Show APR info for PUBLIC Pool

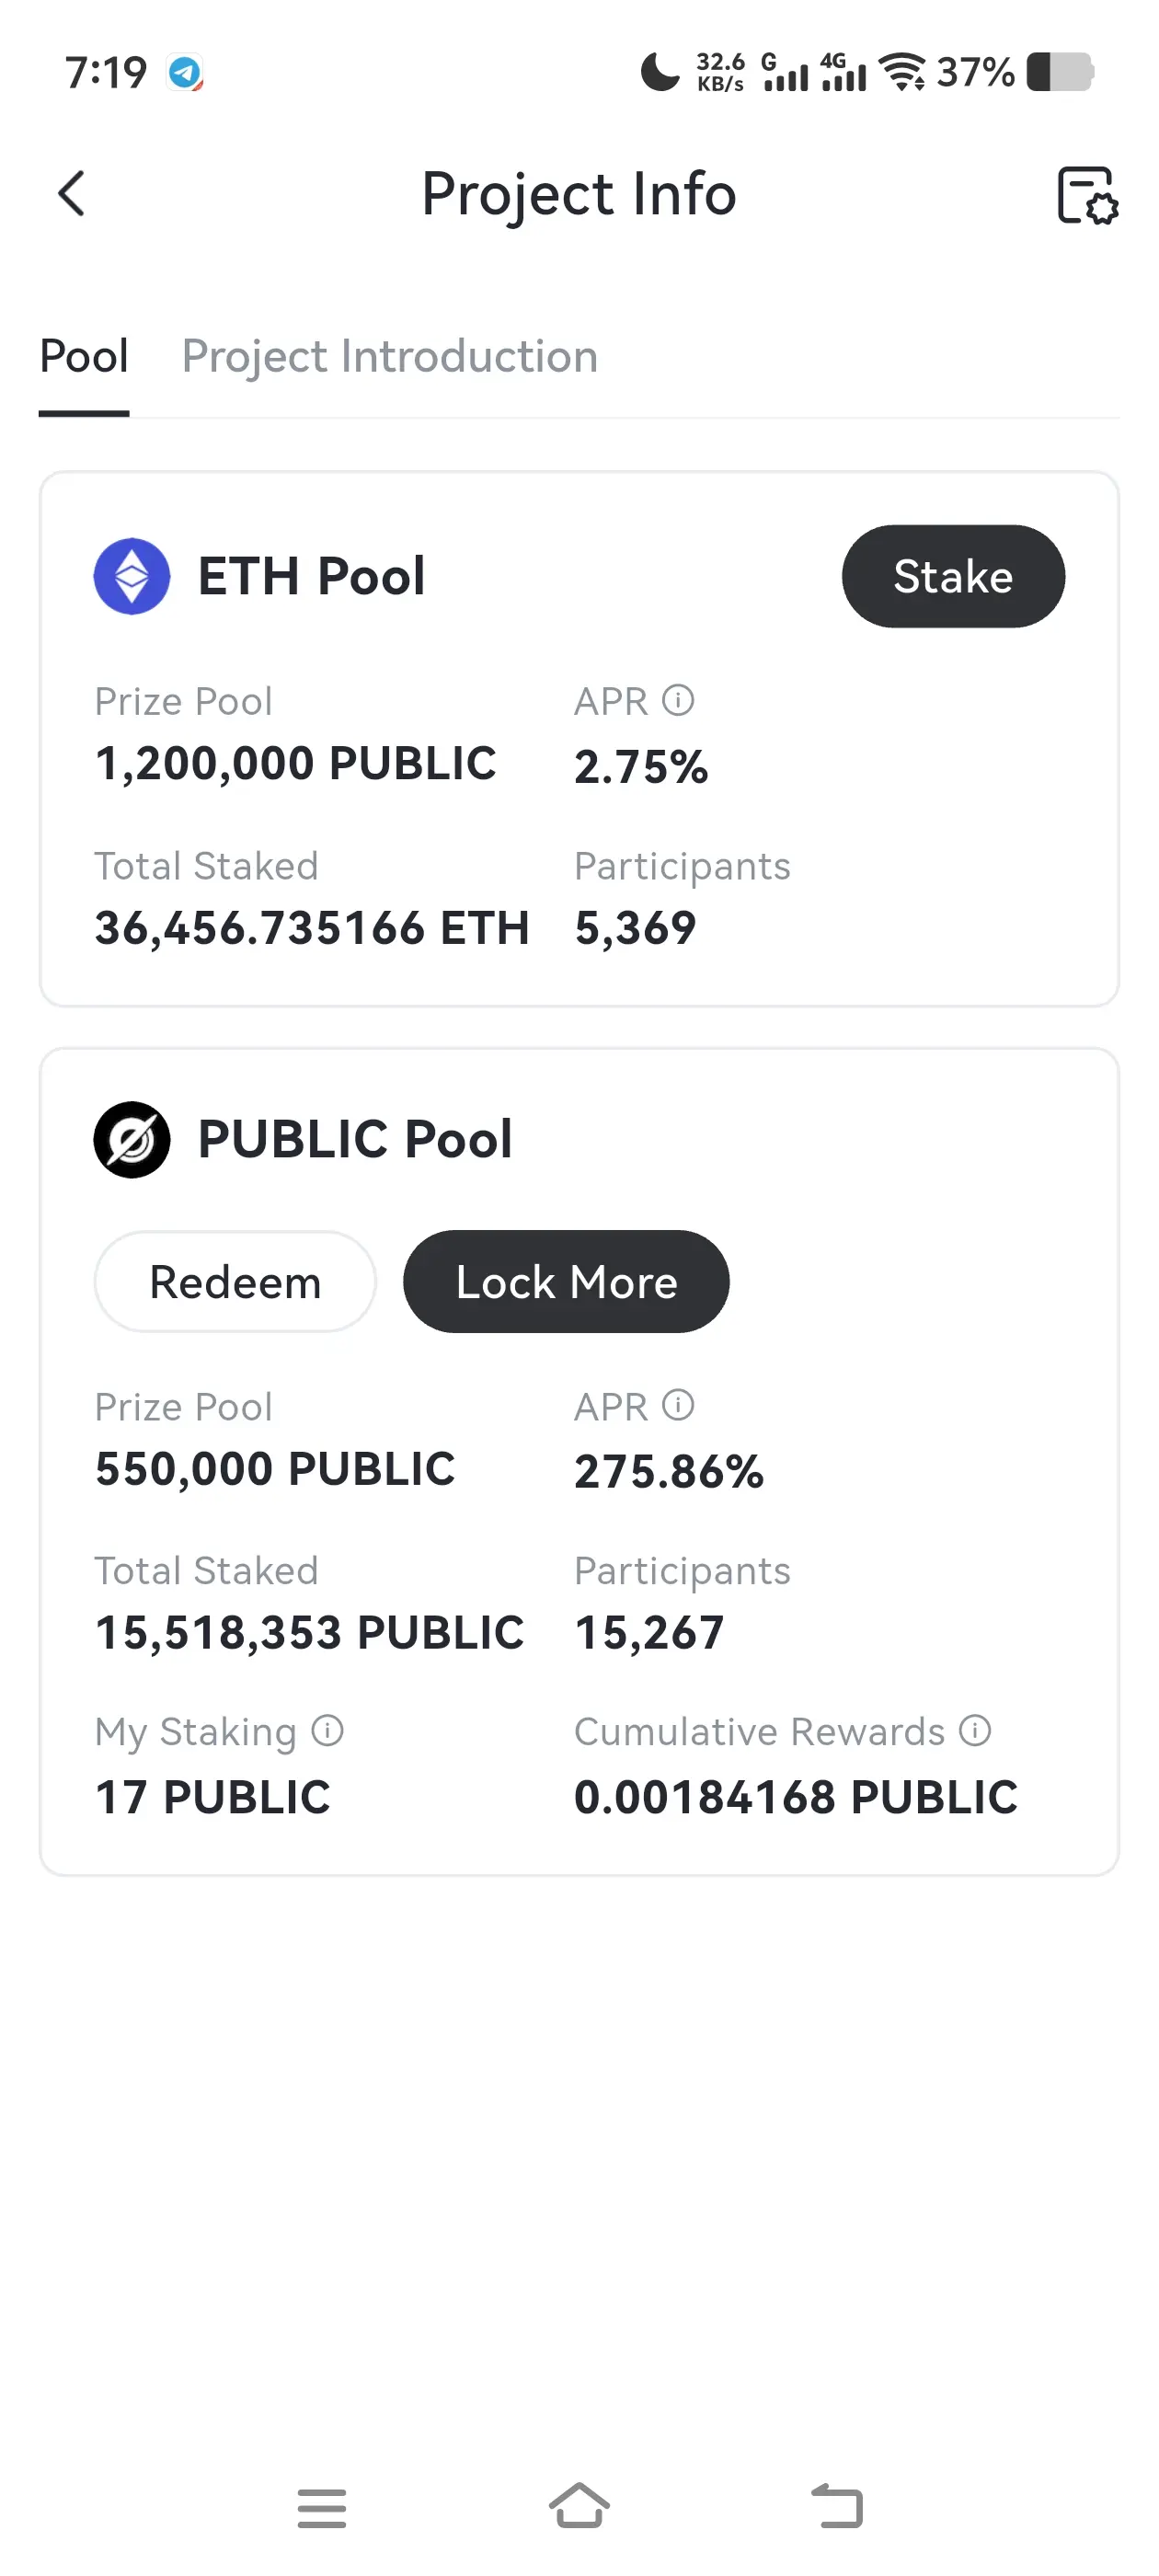678,1405
